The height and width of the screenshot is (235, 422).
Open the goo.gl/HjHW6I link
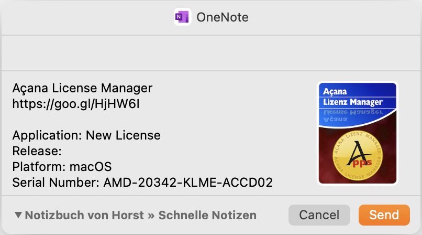click(x=76, y=104)
